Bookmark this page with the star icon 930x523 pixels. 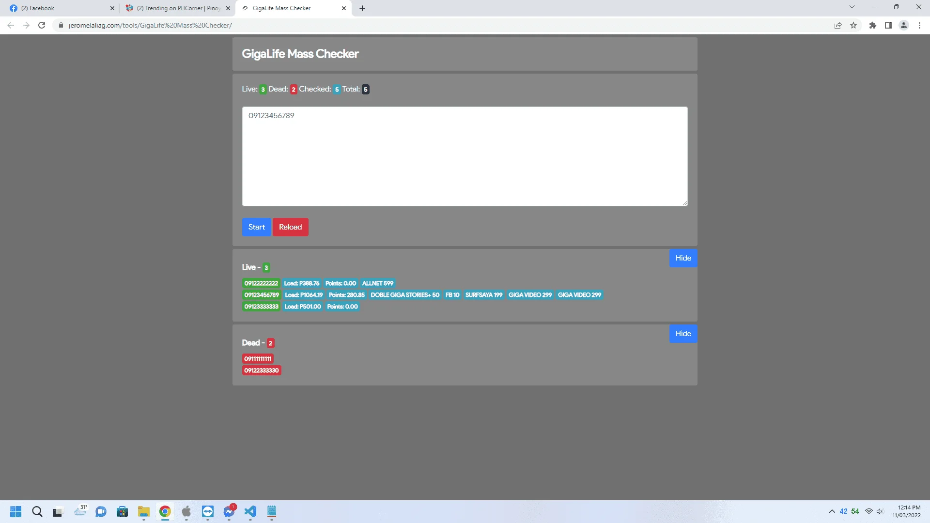click(x=853, y=25)
